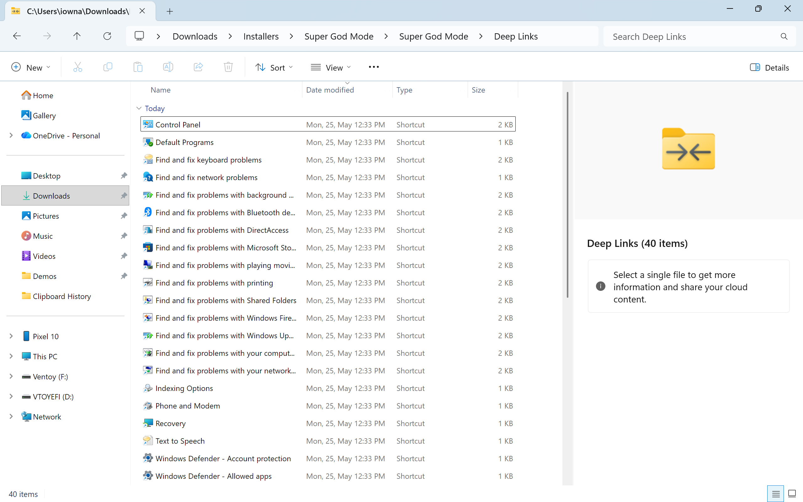Expand the Pixel 10 tree node

[11, 336]
